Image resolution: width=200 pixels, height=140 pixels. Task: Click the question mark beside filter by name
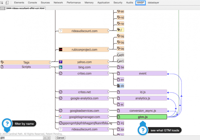(x=7, y=123)
